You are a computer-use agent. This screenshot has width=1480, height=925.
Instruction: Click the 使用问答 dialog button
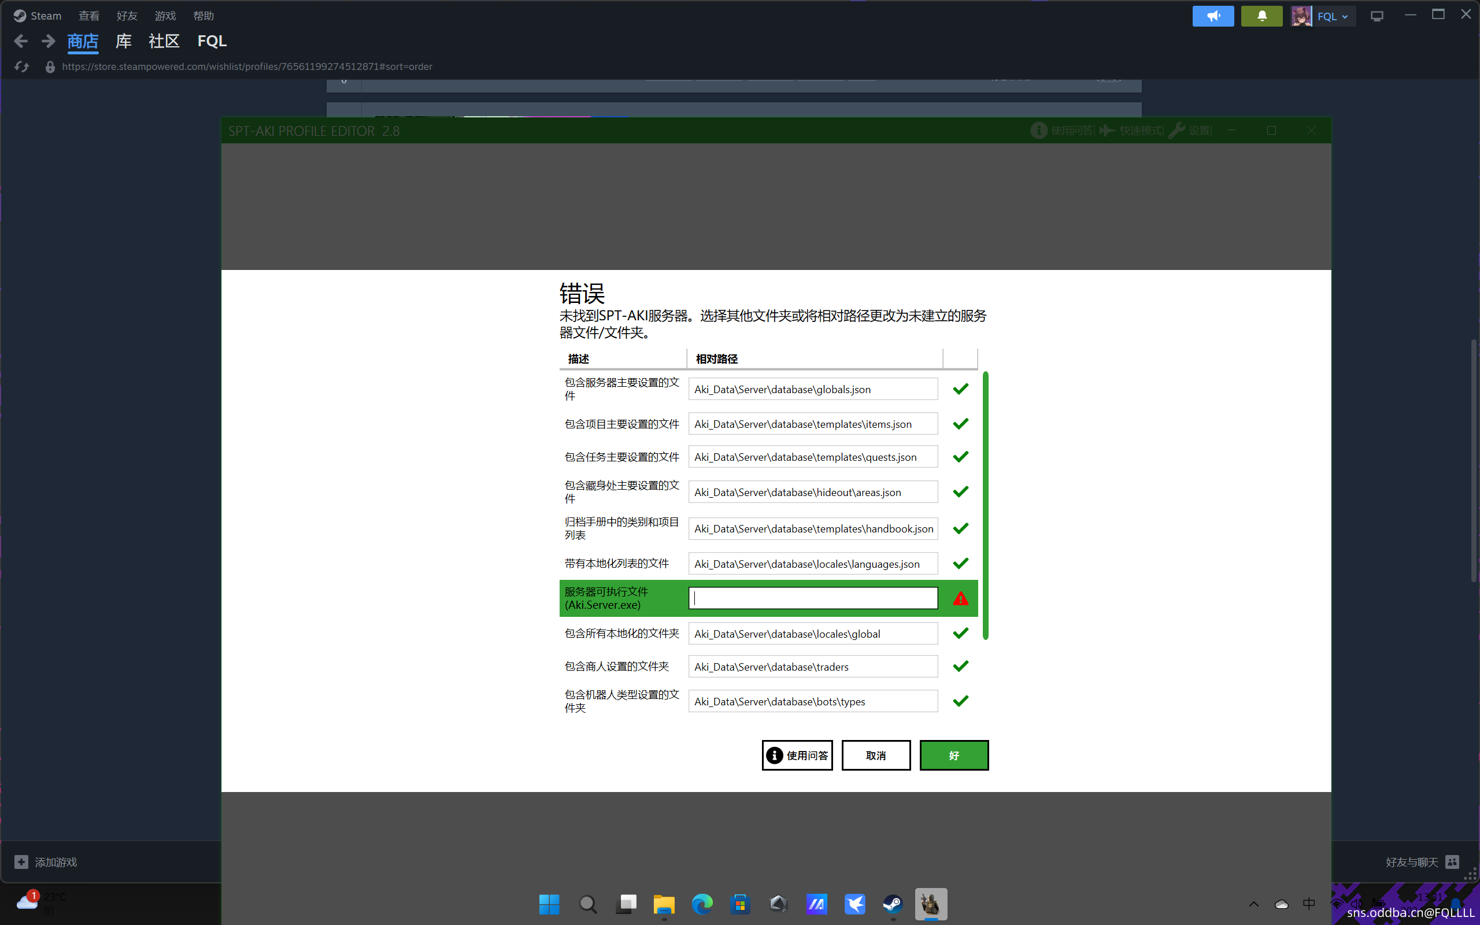(797, 756)
